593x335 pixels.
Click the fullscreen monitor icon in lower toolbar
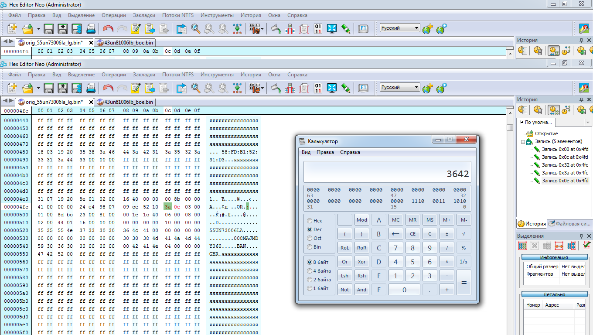click(x=332, y=89)
